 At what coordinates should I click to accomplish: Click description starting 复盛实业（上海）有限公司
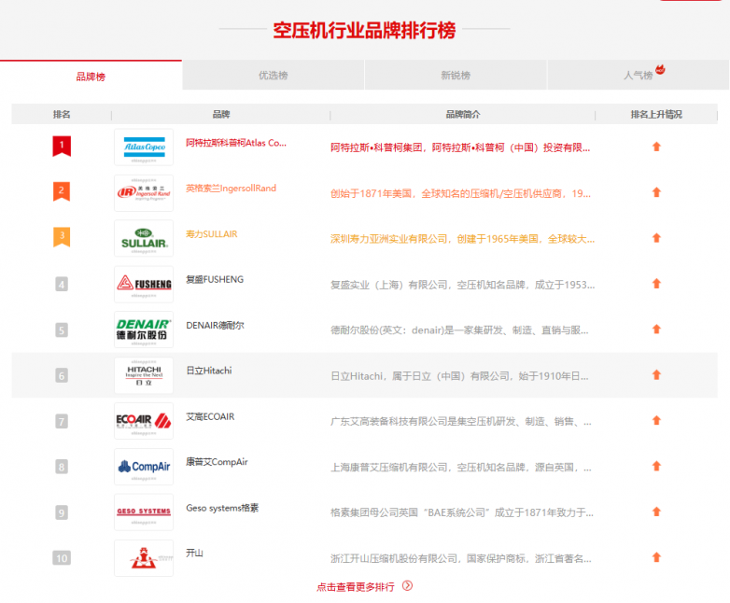pyautogui.click(x=462, y=285)
